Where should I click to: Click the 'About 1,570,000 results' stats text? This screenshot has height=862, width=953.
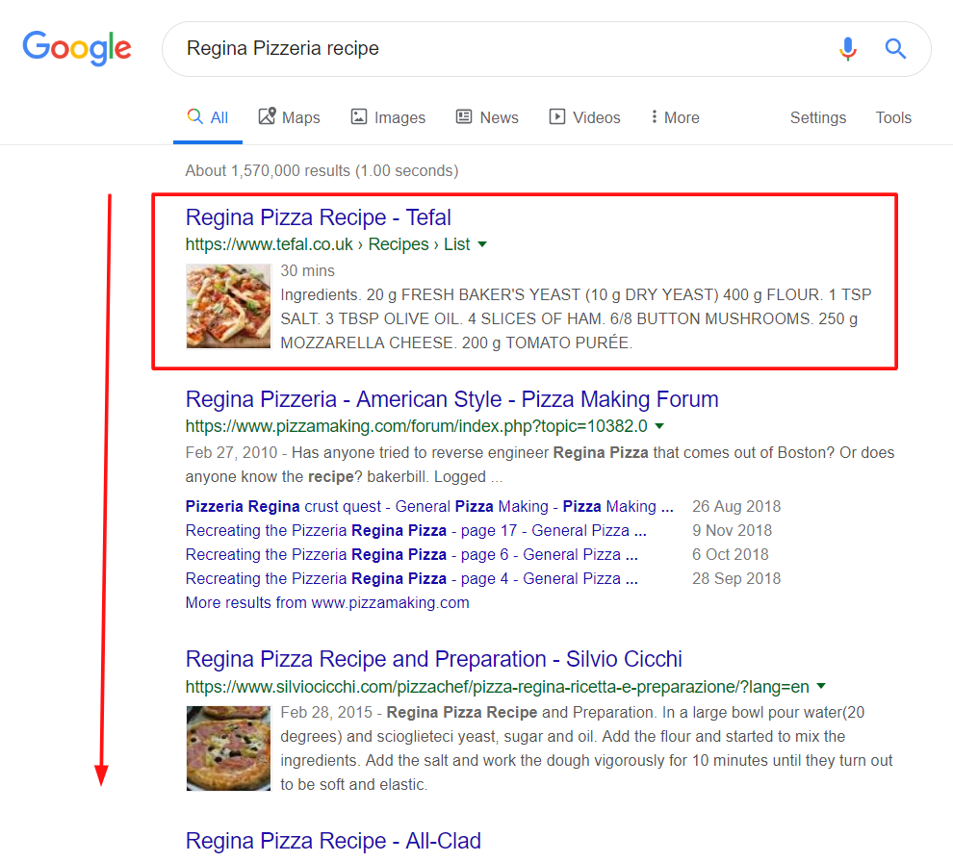322,170
